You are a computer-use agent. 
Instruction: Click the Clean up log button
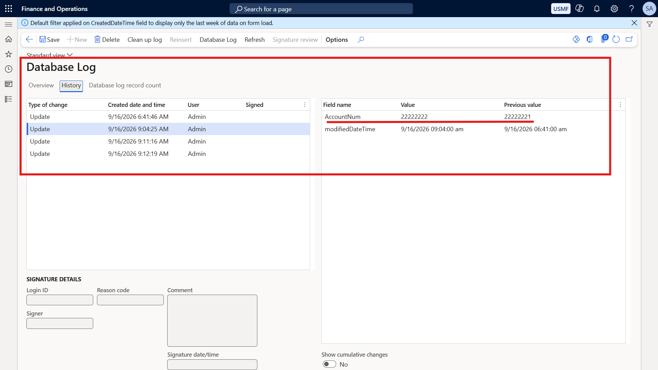[x=145, y=40]
